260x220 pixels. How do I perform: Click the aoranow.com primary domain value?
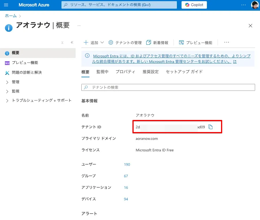pyautogui.click(x=147, y=138)
